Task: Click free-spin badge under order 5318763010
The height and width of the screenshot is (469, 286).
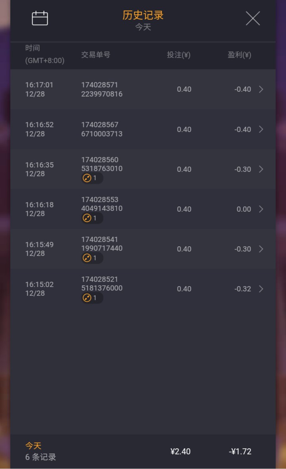Action: (x=92, y=178)
